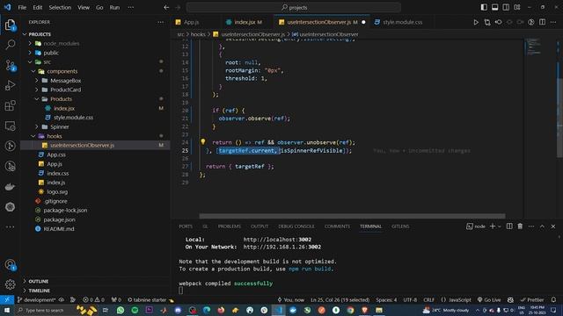Open the notifications bell in status bar
This screenshot has height=316, width=563.
[x=553, y=299]
